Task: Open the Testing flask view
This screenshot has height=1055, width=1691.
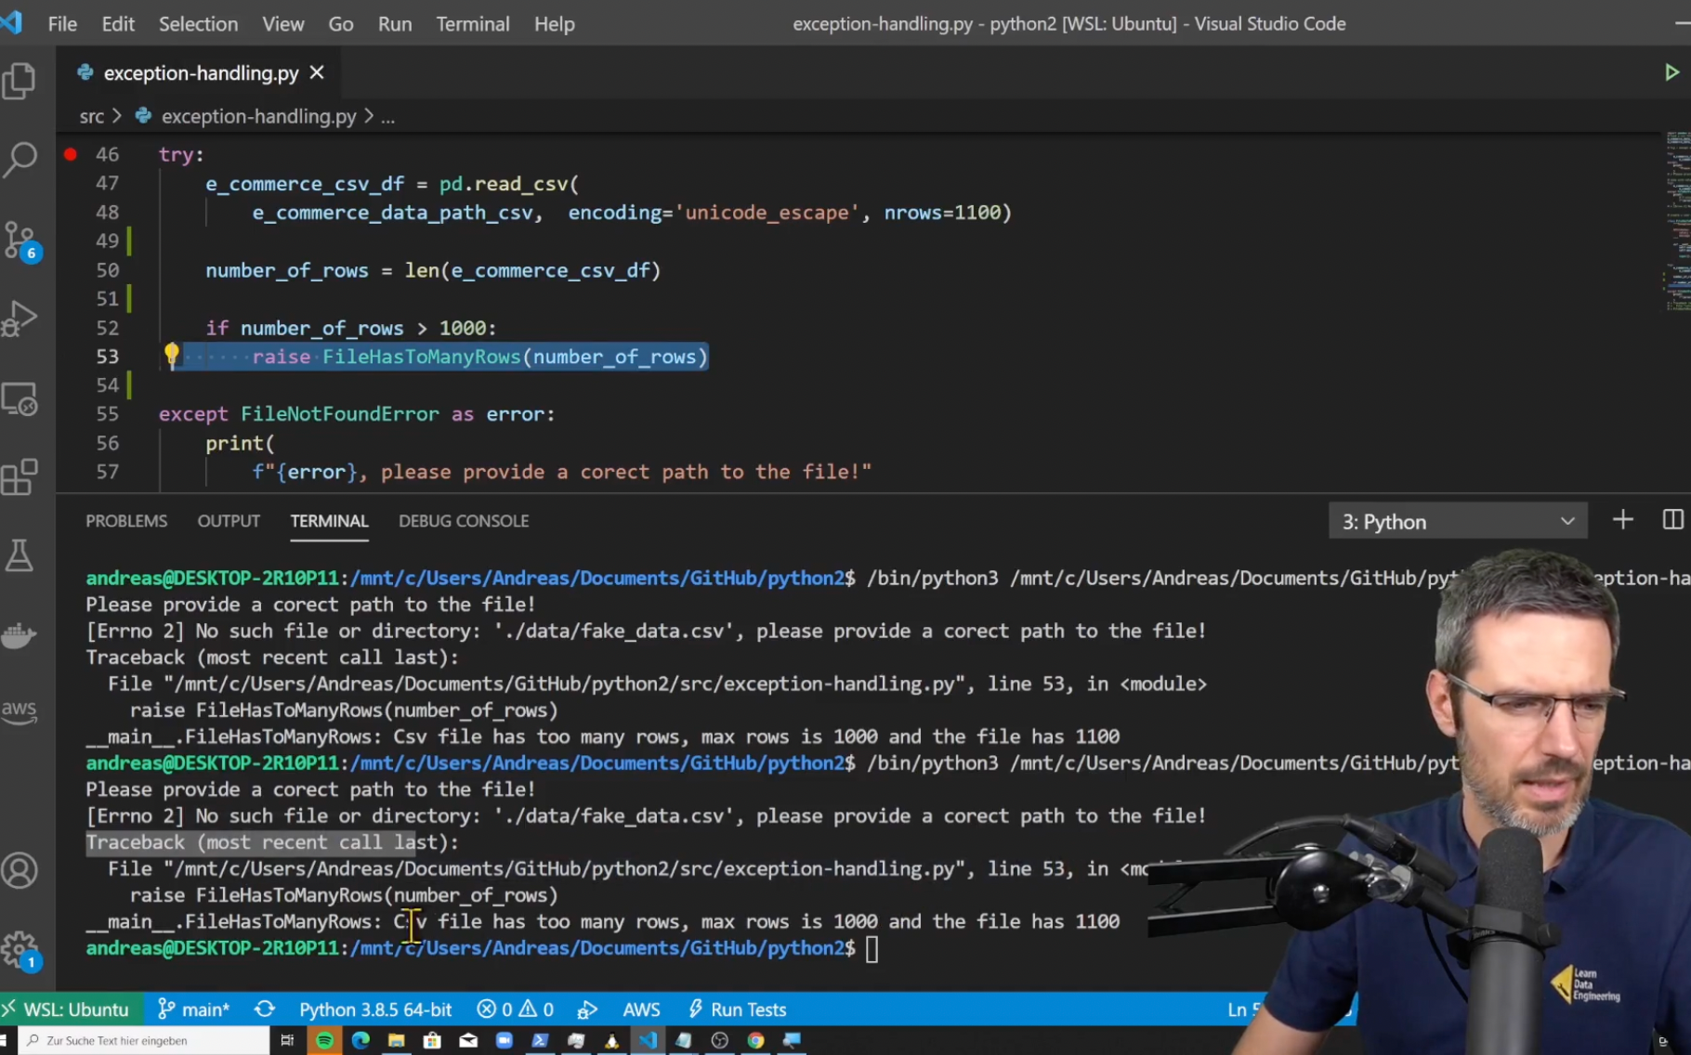Action: [20, 555]
